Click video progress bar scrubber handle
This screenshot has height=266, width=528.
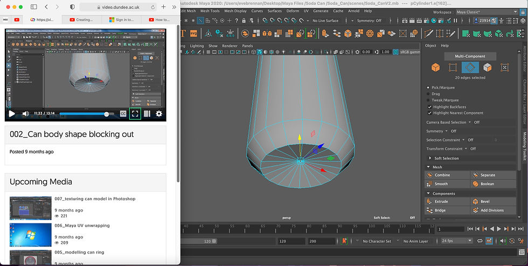click(x=107, y=114)
